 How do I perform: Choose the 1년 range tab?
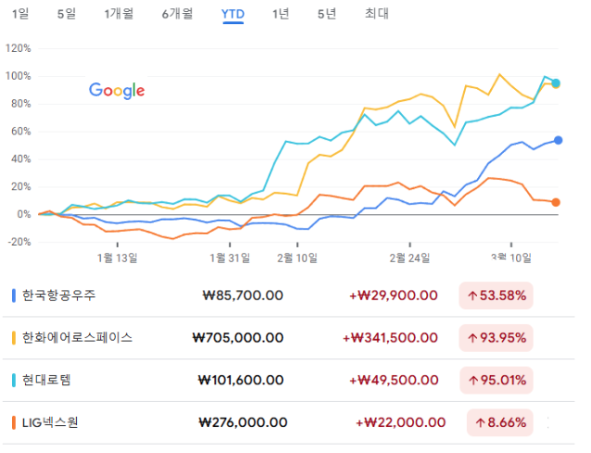281,14
